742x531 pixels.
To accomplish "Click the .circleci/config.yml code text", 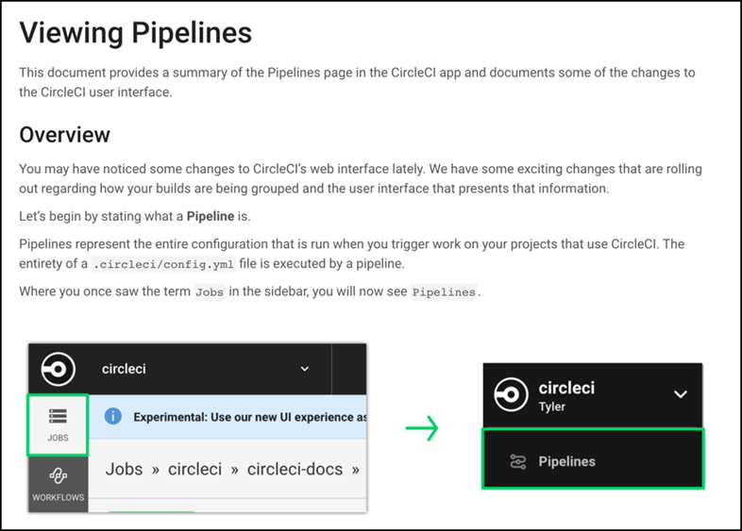I will pos(163,264).
